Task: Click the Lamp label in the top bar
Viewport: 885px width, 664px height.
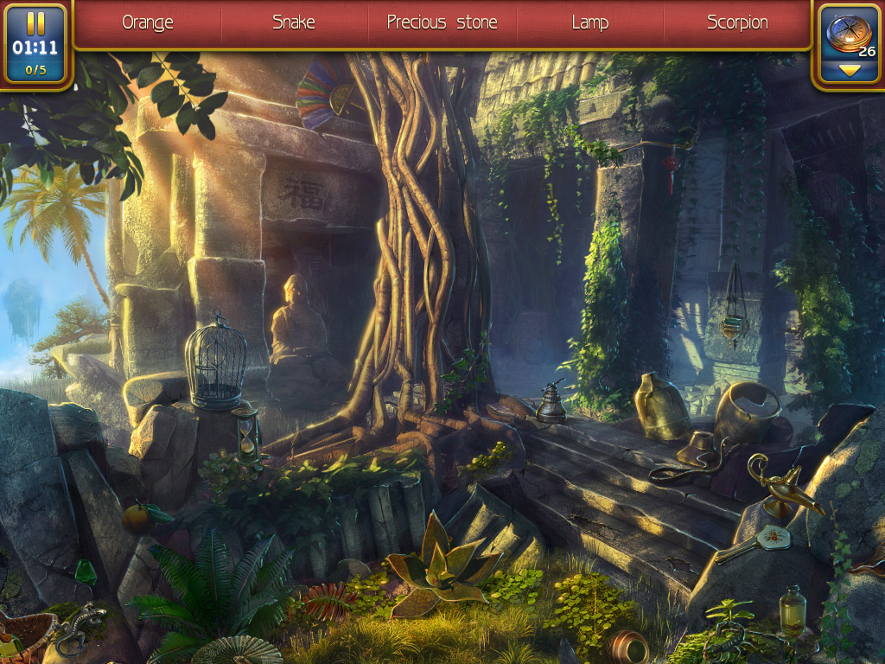Action: point(589,22)
